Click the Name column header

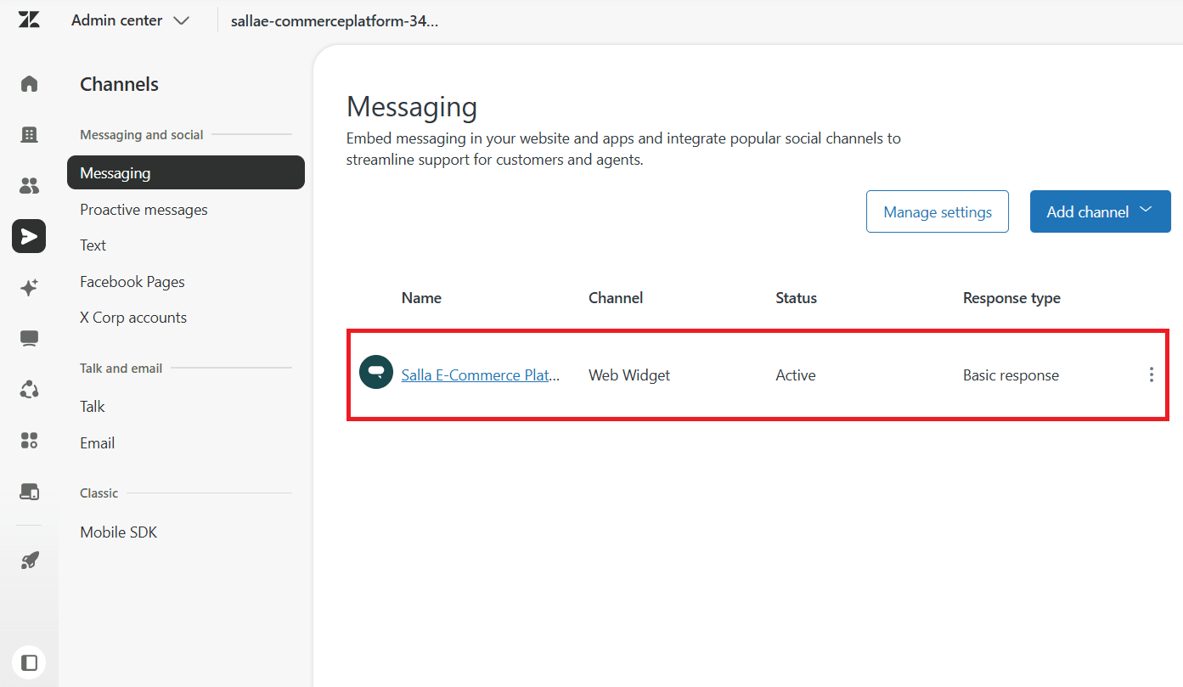(421, 298)
